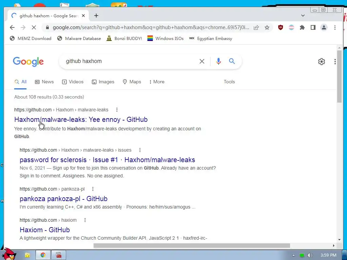Select the All results tab
This screenshot has height=260, width=347.
click(x=20, y=82)
